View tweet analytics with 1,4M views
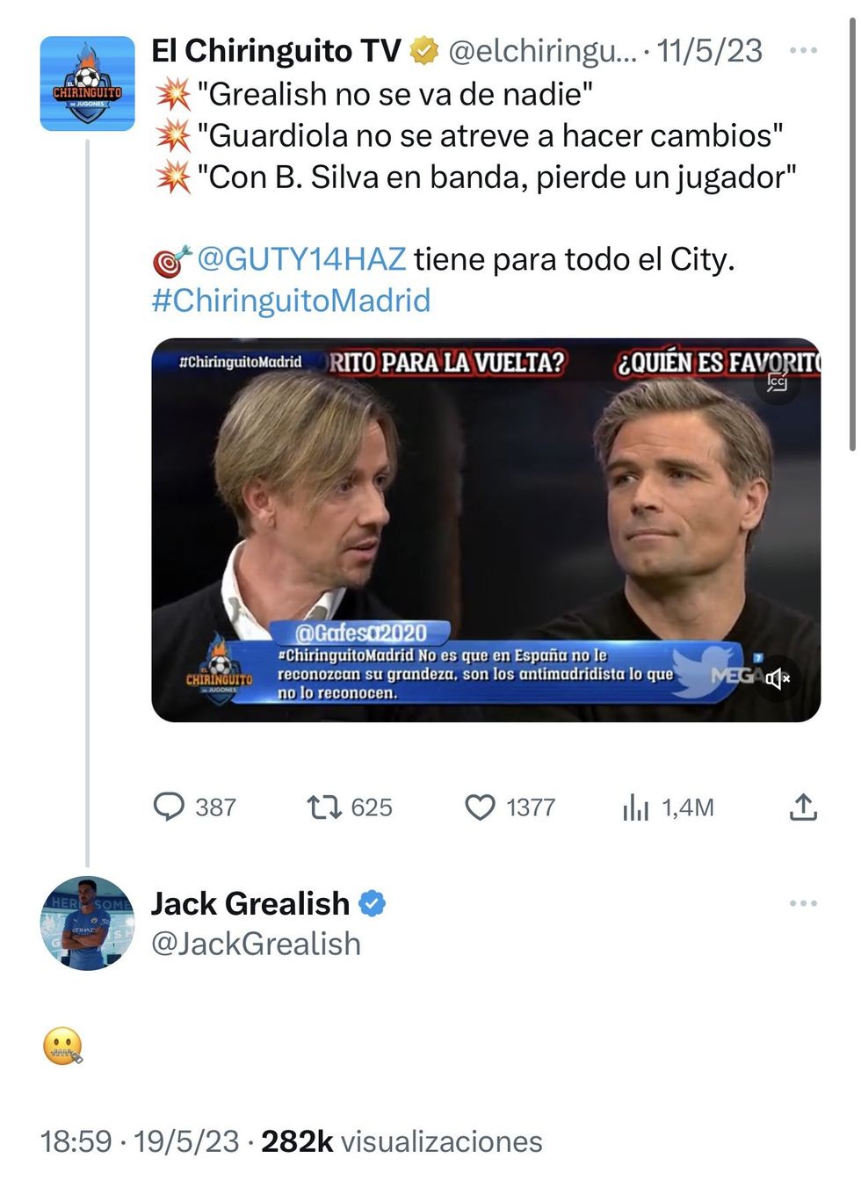The width and height of the screenshot is (861, 1180). (x=635, y=807)
